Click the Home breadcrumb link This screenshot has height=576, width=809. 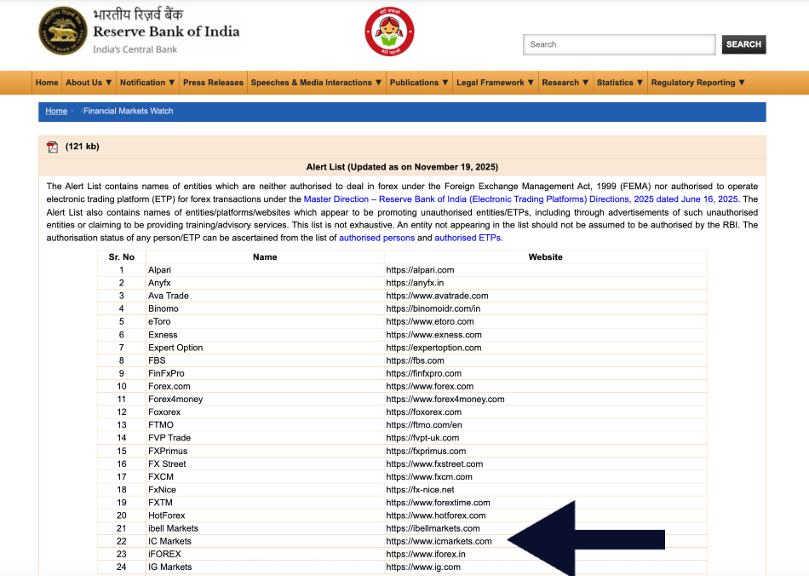[56, 111]
